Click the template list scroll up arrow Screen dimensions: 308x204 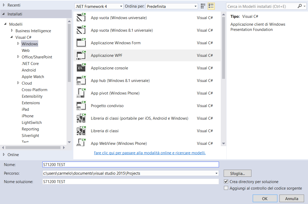pyautogui.click(x=223, y=14)
